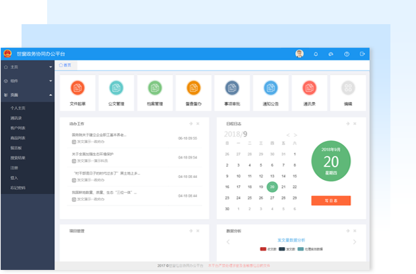Click the red 通讯录 shortcut icon

(x=309, y=87)
